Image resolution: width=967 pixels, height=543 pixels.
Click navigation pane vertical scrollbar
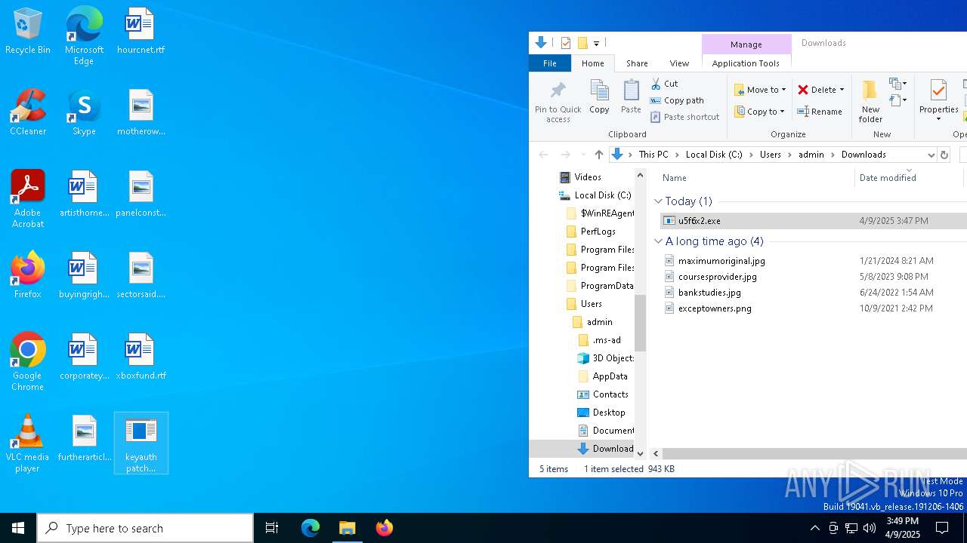640,323
